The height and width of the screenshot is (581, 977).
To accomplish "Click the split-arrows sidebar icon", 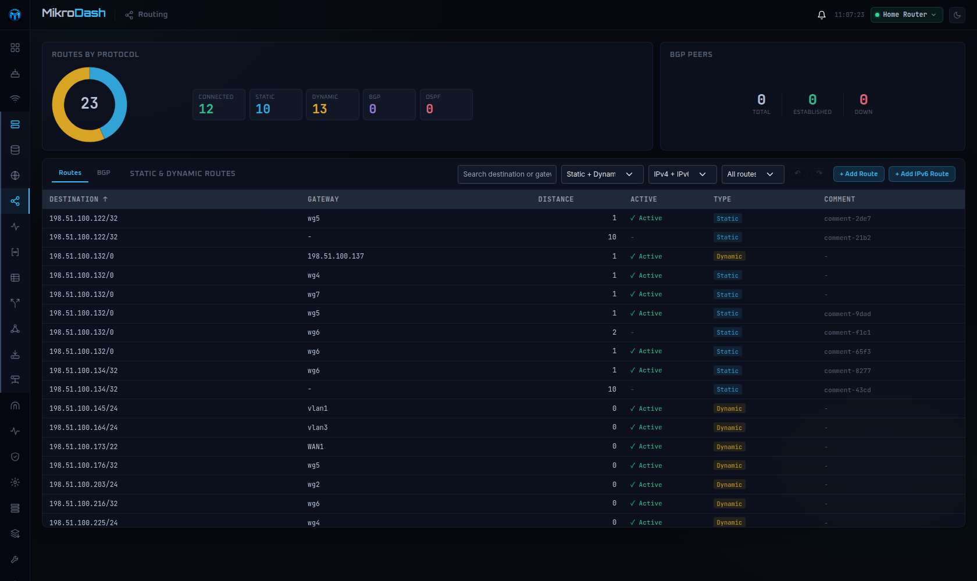I will tap(15, 303).
